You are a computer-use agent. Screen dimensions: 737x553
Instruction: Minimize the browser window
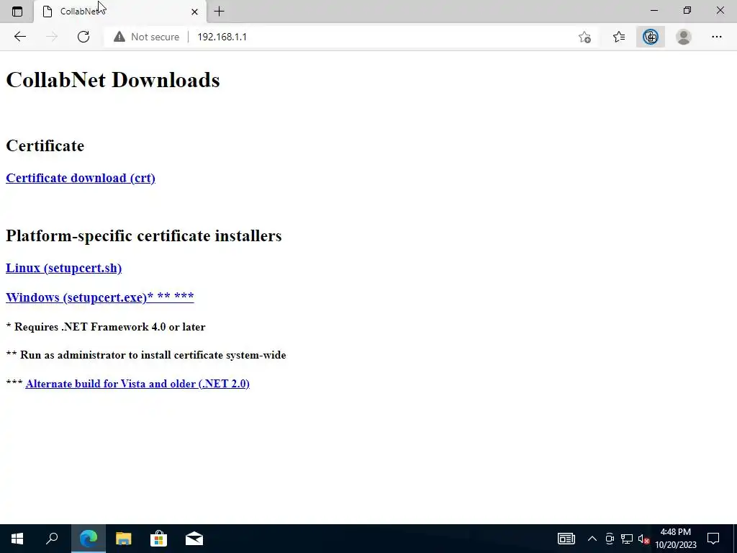click(654, 10)
